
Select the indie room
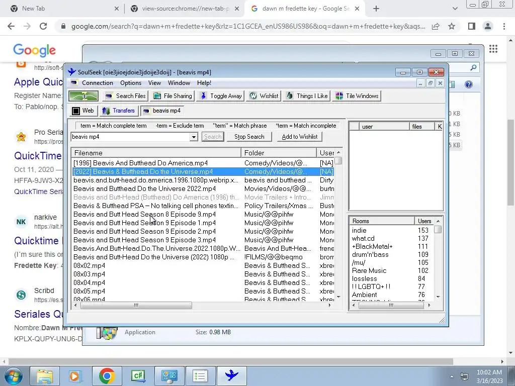391,230
